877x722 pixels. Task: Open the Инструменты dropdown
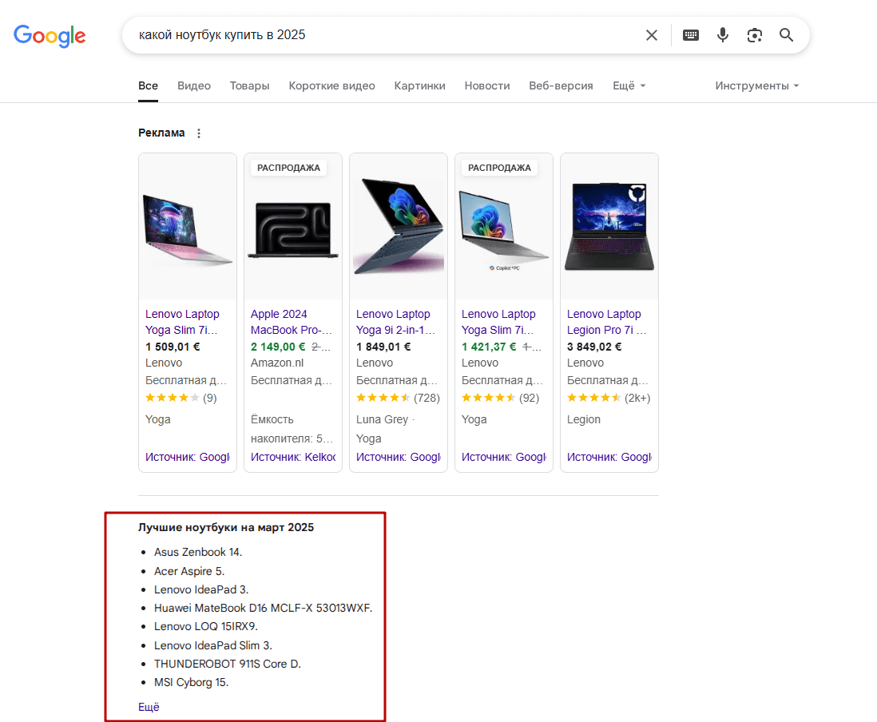coord(756,85)
